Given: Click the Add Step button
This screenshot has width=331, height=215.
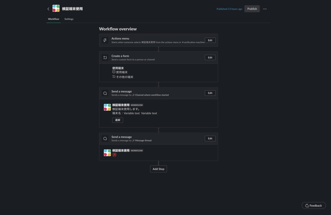Looking at the screenshot, I should coord(159,169).
